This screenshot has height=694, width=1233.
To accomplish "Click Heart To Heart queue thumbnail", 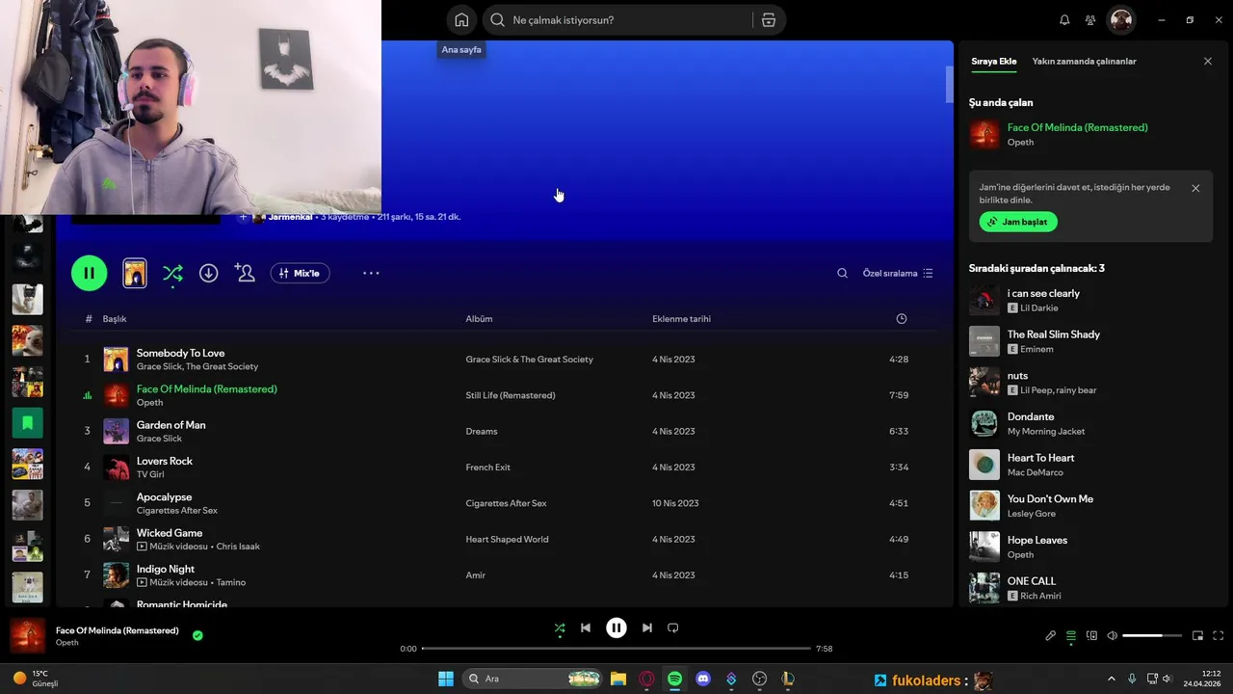I will pos(984,465).
